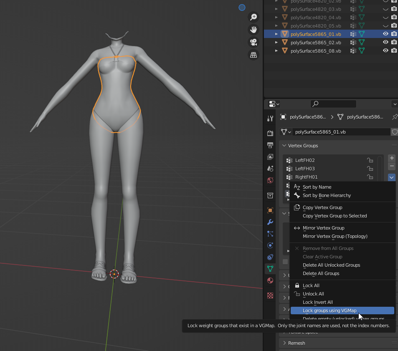Choose Unlock All

(342, 294)
